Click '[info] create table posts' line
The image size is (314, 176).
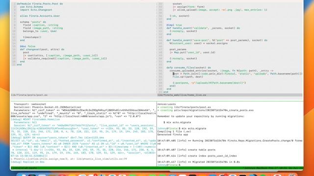pyautogui.click(x=186, y=150)
